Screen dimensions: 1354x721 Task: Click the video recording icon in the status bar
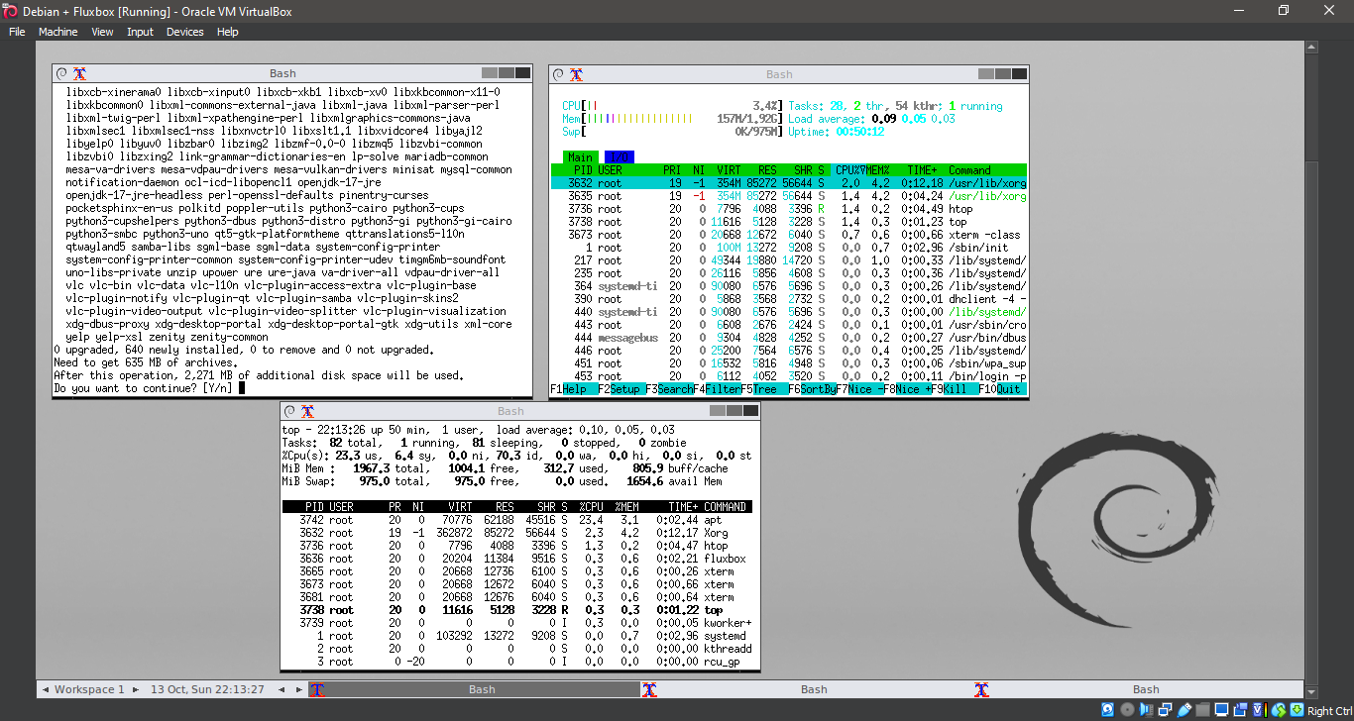tap(1240, 709)
